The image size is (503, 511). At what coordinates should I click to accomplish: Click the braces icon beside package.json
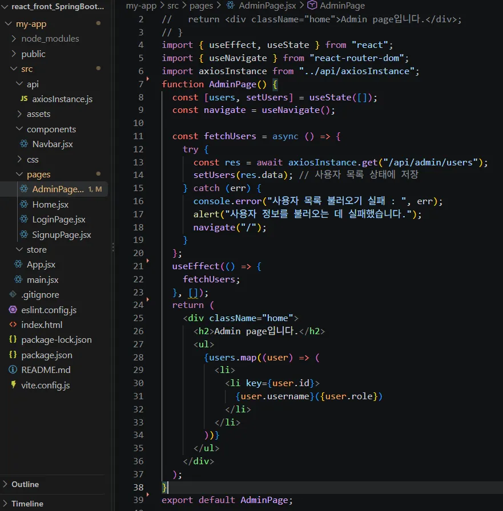coord(13,355)
